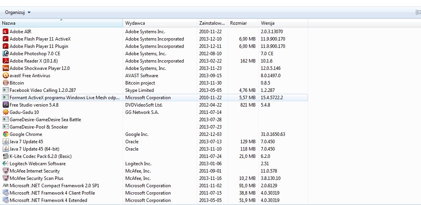This screenshot has width=421, height=205.
Task: Click install date 2010-11-22 of Adobe AIR
Action: click(210, 32)
